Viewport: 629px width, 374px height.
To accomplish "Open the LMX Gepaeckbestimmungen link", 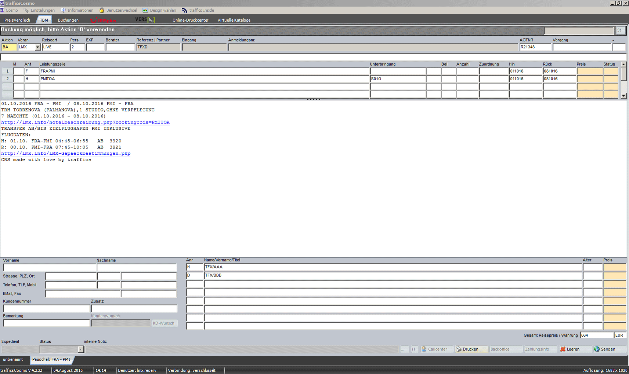I will click(x=66, y=154).
